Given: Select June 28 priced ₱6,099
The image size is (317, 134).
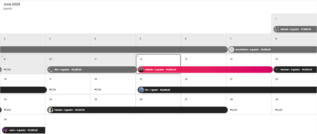Looking at the screenshot, I should 249,104.
